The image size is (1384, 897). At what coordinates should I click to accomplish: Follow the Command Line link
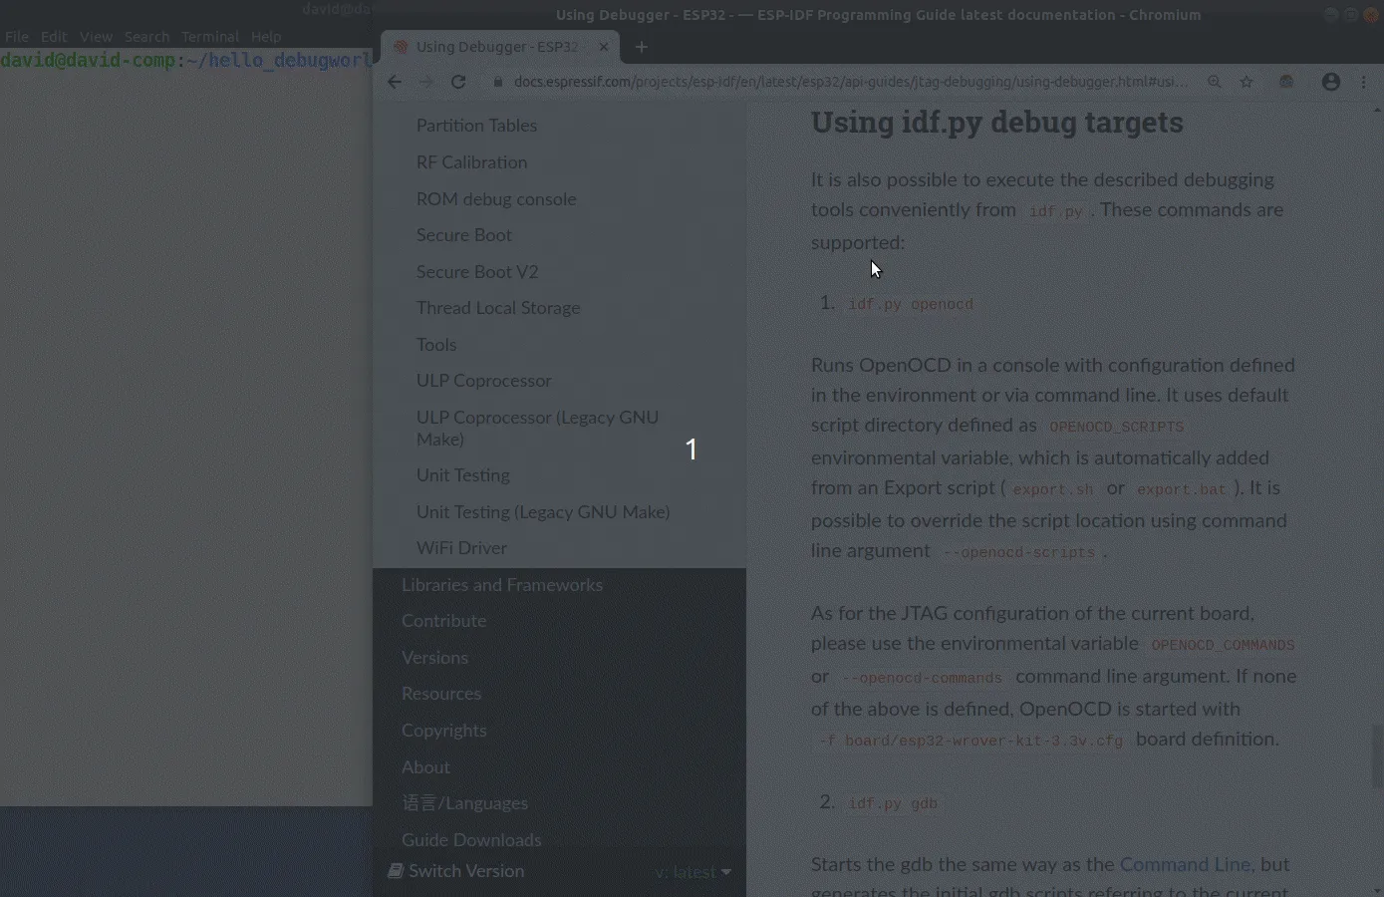tap(1184, 864)
